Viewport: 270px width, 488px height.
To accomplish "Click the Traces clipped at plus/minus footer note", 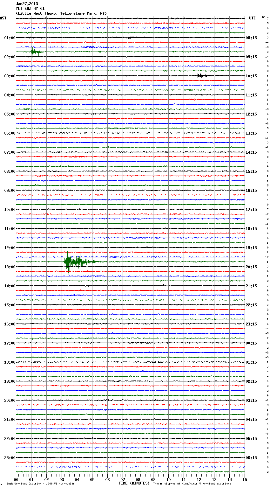I will coord(192,484).
